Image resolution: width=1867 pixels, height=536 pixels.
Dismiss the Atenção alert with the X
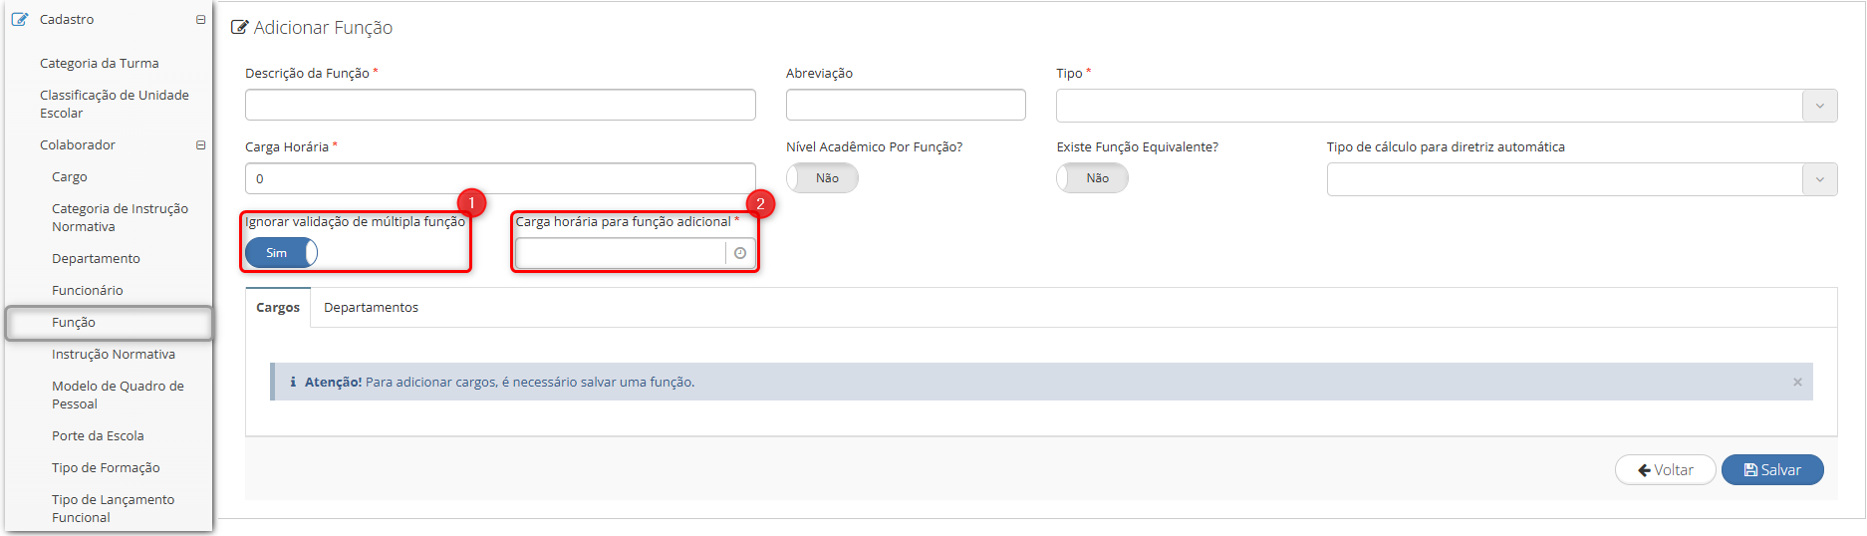[1797, 382]
